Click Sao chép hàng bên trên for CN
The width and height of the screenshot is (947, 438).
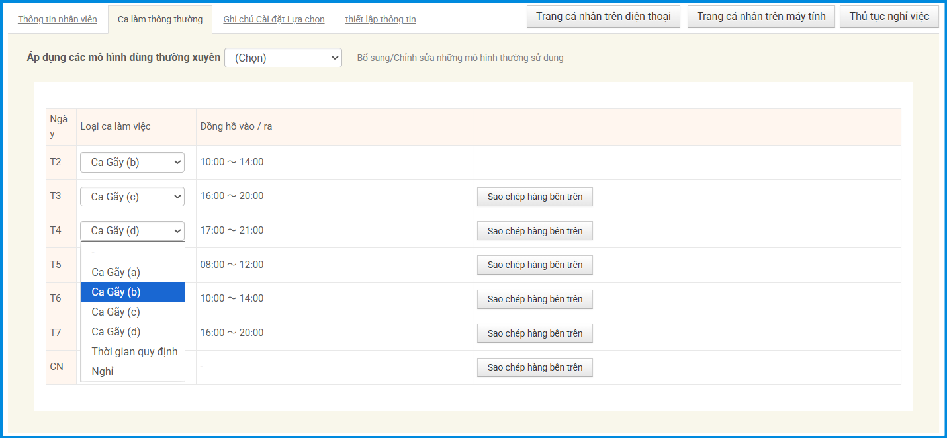tap(535, 367)
